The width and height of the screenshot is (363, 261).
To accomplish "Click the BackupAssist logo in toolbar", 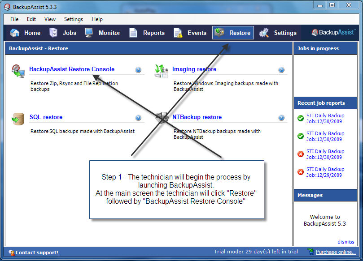I will click(x=332, y=32).
